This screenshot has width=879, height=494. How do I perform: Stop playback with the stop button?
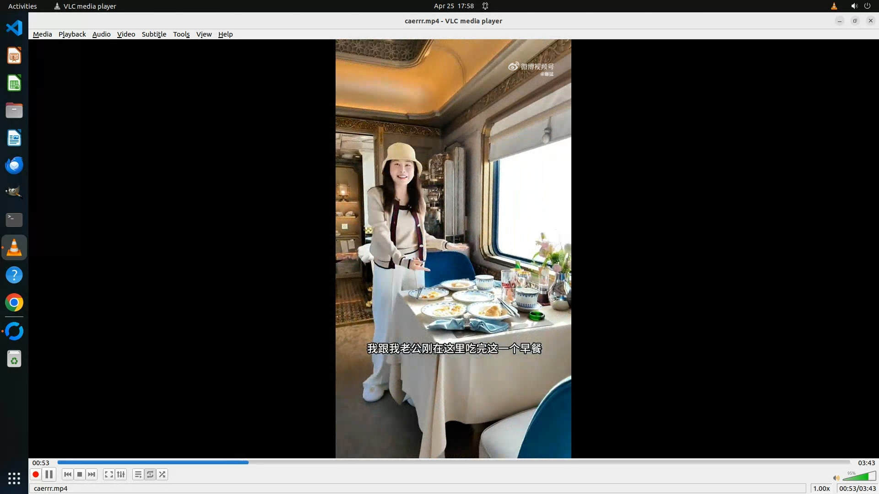[x=80, y=474]
